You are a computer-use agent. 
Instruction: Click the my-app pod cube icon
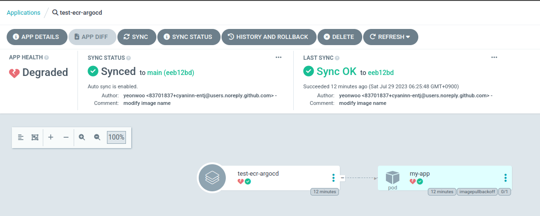pyautogui.click(x=393, y=178)
